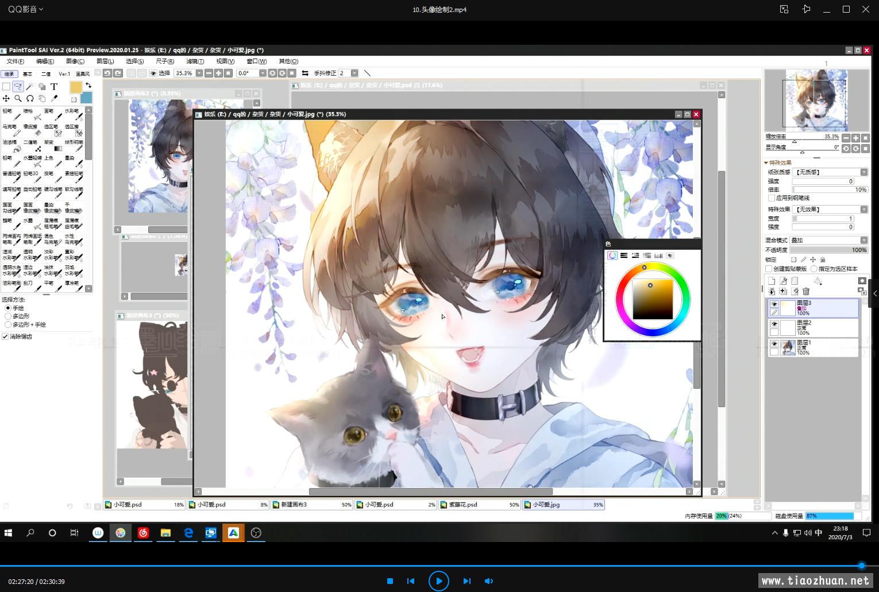Select the Magic Wand tool
Viewport: 879px width, 592px height.
[x=30, y=87]
